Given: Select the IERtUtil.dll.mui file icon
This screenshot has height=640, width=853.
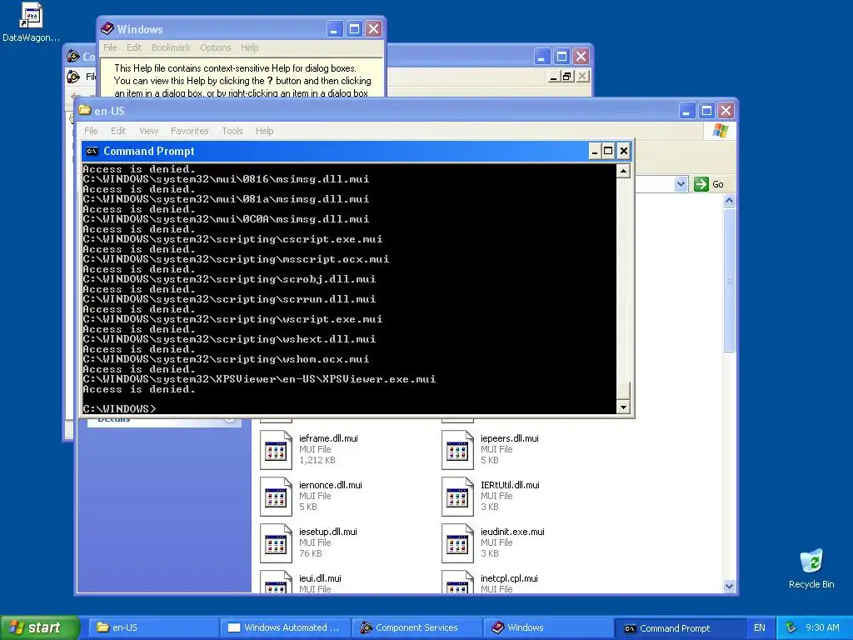Looking at the screenshot, I should pyautogui.click(x=457, y=497).
